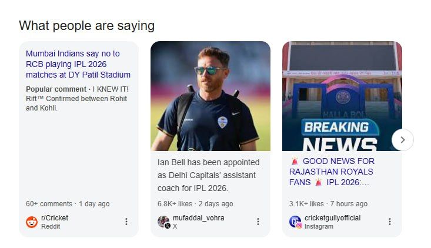Image resolution: width=431 pixels, height=248 pixels.
Task: Click the Reddit logo icon beside r/Cricket
Action: coord(32,222)
